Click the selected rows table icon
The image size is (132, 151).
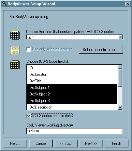[x=15, y=50]
